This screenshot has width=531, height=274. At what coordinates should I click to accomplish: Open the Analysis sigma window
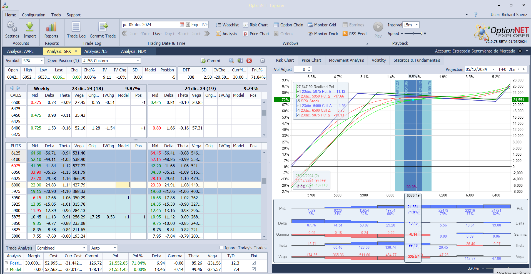[226, 34]
